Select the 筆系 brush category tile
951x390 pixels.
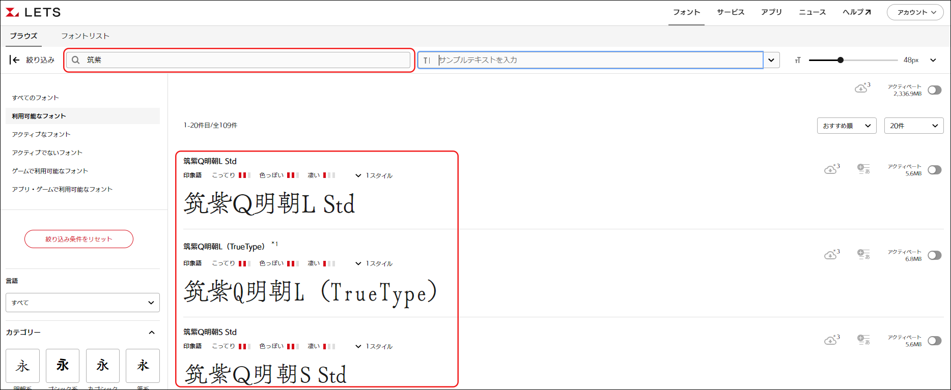143,366
